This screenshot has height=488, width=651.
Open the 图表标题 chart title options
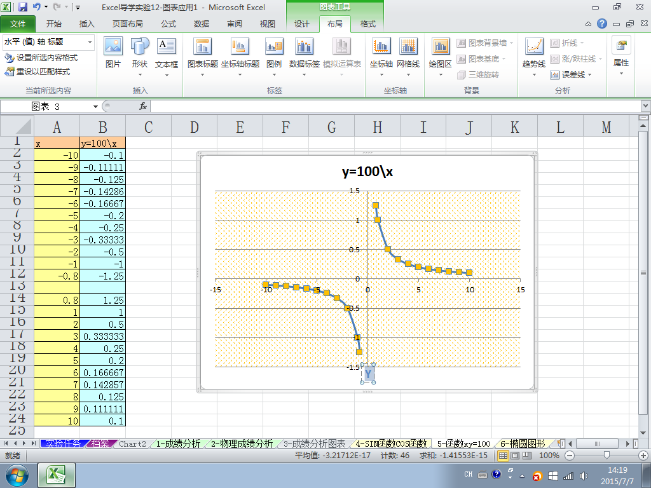(x=203, y=57)
